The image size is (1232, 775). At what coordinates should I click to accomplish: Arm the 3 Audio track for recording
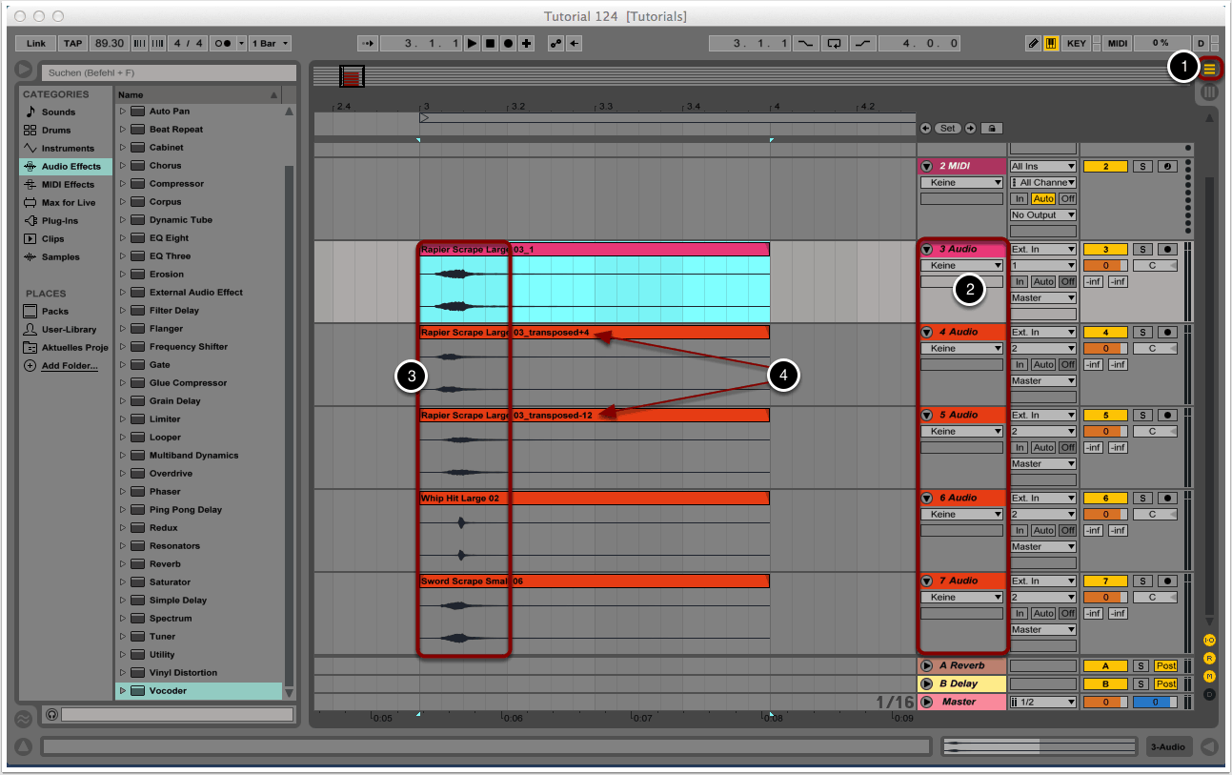point(1168,250)
